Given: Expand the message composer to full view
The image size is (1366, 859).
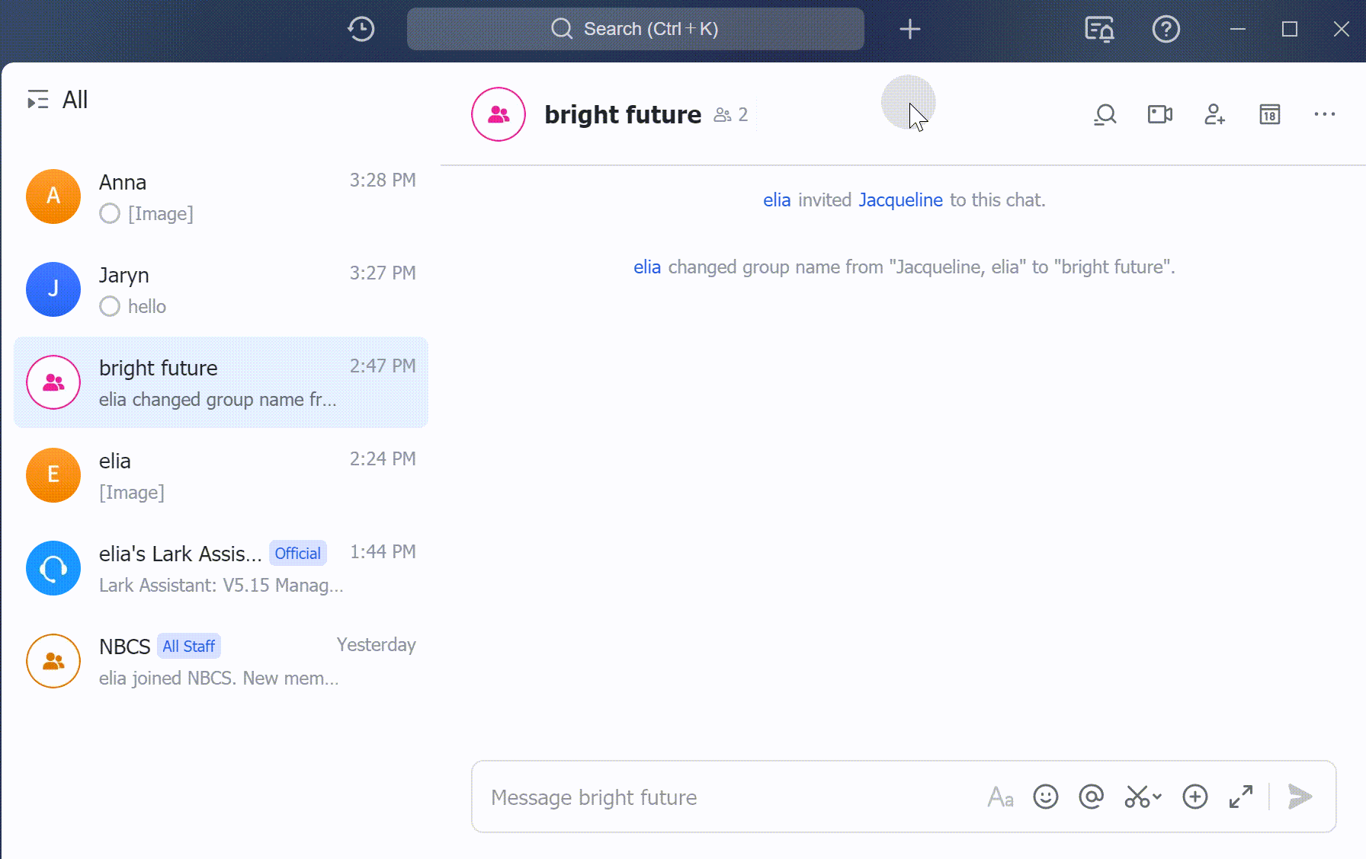Looking at the screenshot, I should (x=1240, y=797).
